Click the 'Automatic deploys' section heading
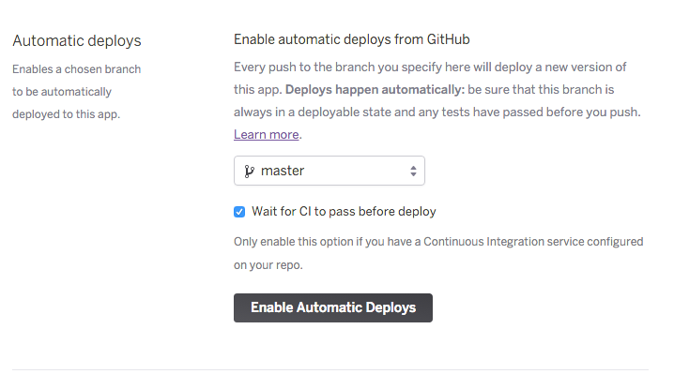The image size is (674, 374). [77, 41]
